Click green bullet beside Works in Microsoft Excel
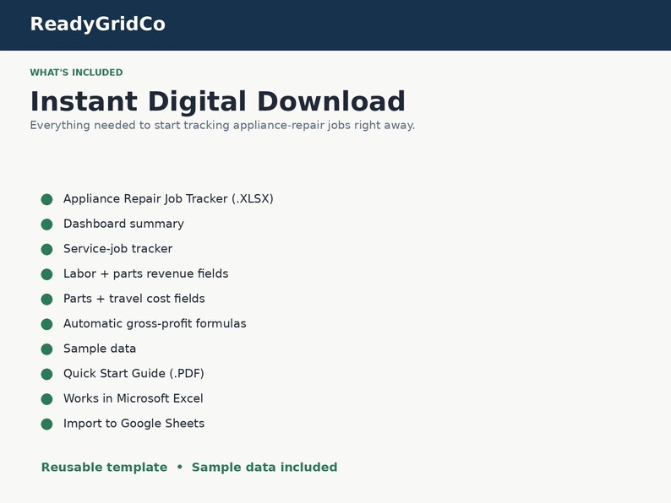 coord(46,399)
